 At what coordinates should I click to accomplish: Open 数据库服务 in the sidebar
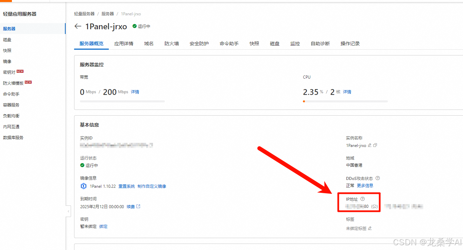click(x=13, y=137)
